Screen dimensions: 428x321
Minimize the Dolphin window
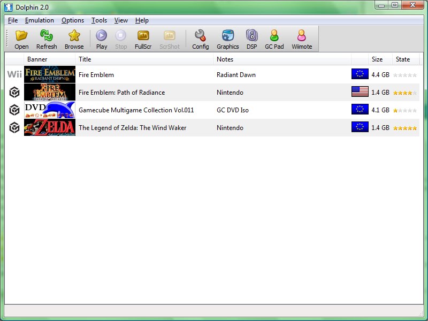(381, 5)
